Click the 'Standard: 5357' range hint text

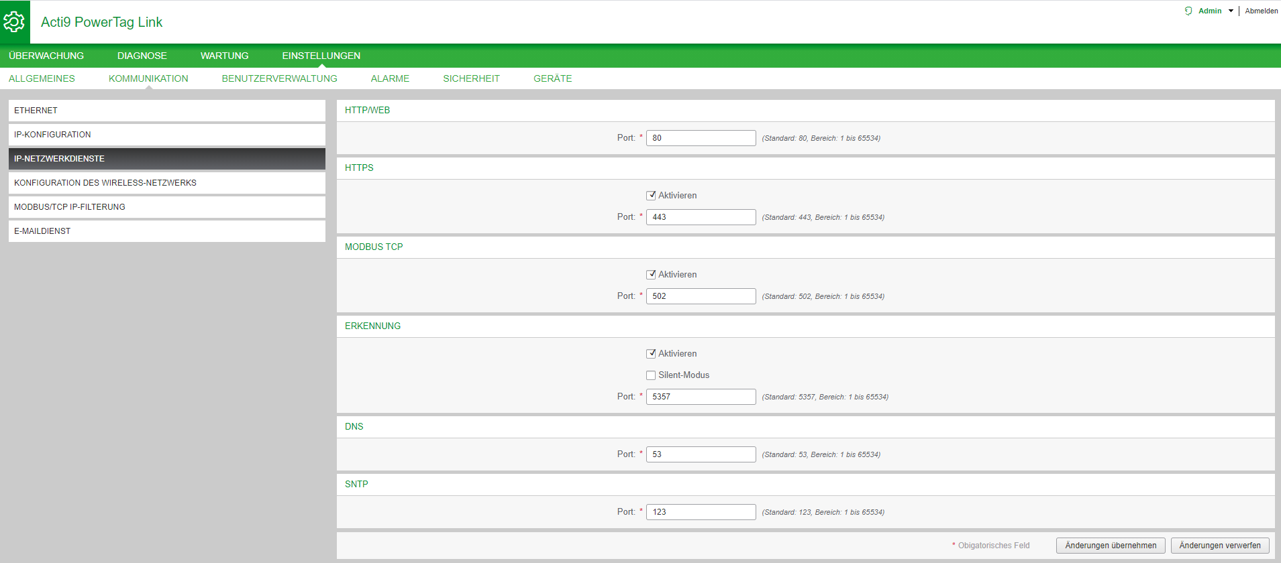825,397
